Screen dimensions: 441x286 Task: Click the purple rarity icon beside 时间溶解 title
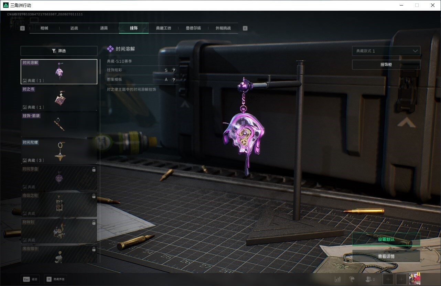(110, 49)
